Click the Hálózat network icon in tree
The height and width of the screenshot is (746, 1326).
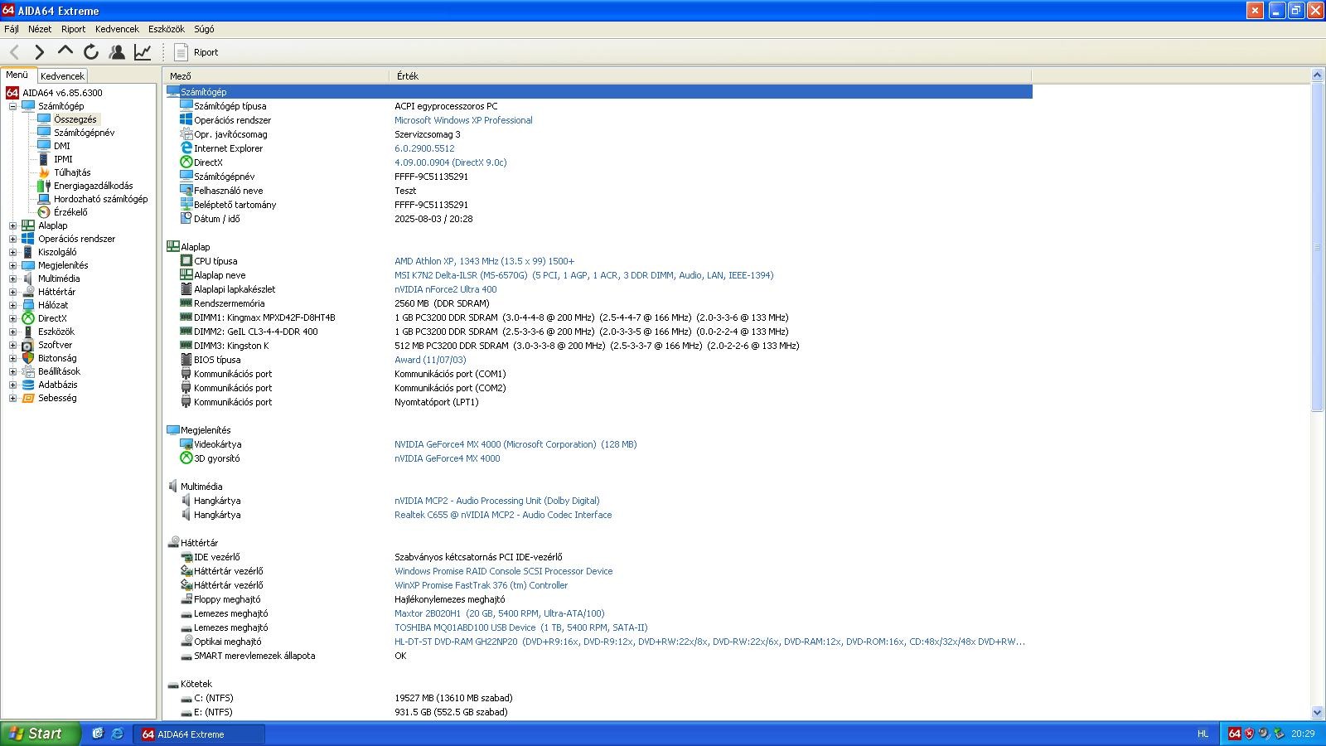click(28, 305)
